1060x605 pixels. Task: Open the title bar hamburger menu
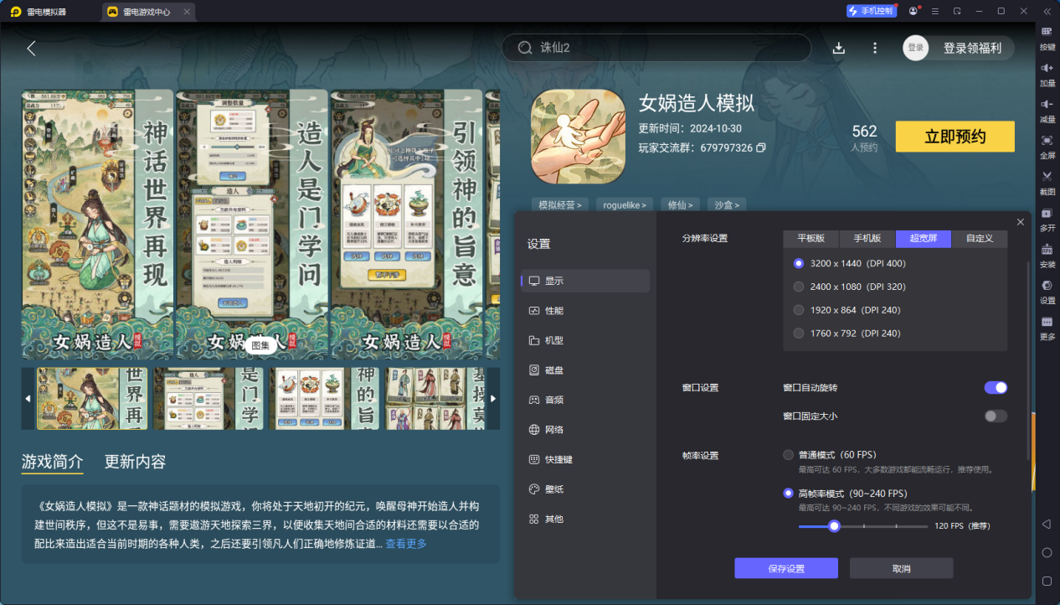[934, 11]
